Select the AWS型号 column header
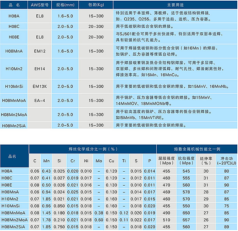This screenshot has width=238, height=231. [x=40, y=5]
